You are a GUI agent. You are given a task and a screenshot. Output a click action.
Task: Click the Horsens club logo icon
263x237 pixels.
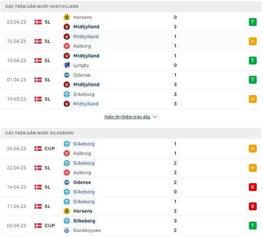67,17
